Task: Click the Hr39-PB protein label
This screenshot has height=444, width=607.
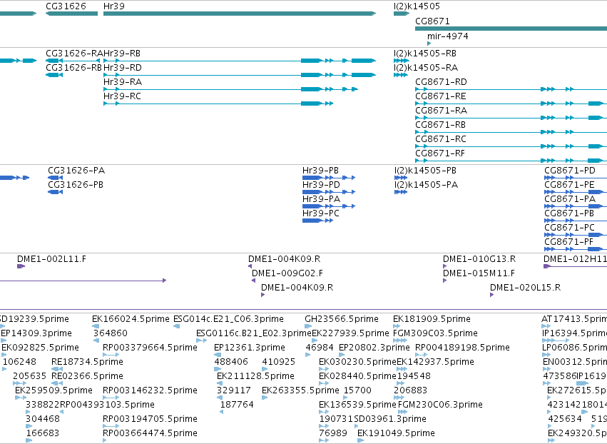Action: coord(320,171)
